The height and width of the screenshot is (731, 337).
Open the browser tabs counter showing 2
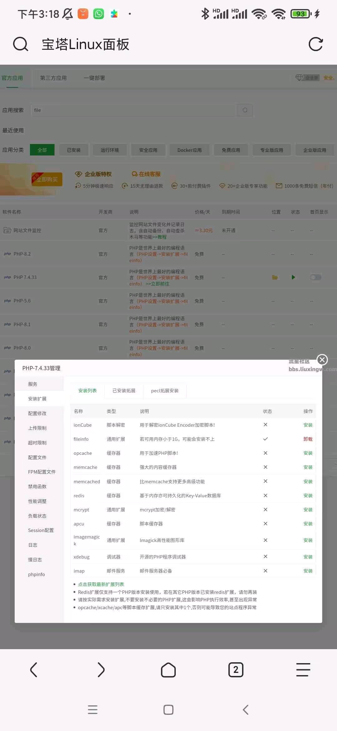236,670
